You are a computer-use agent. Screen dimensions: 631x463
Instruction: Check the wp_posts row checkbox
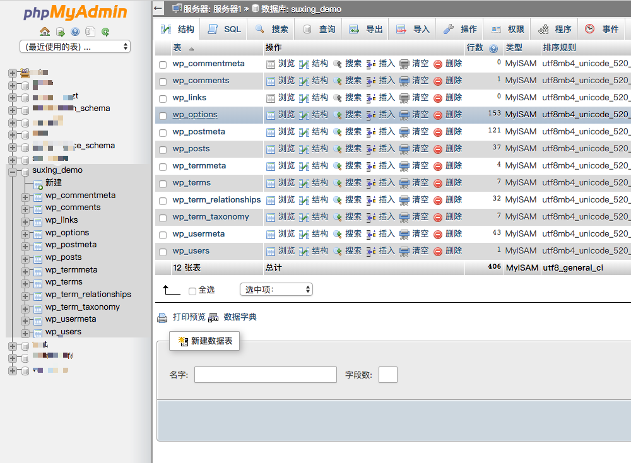(x=163, y=149)
